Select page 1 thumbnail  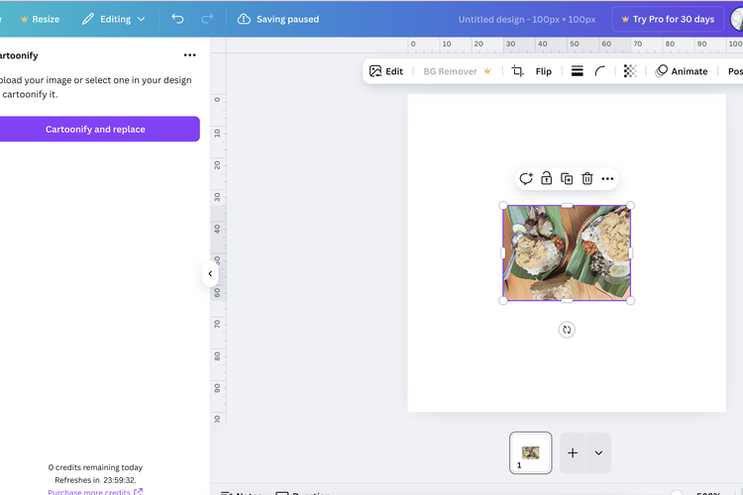531,452
